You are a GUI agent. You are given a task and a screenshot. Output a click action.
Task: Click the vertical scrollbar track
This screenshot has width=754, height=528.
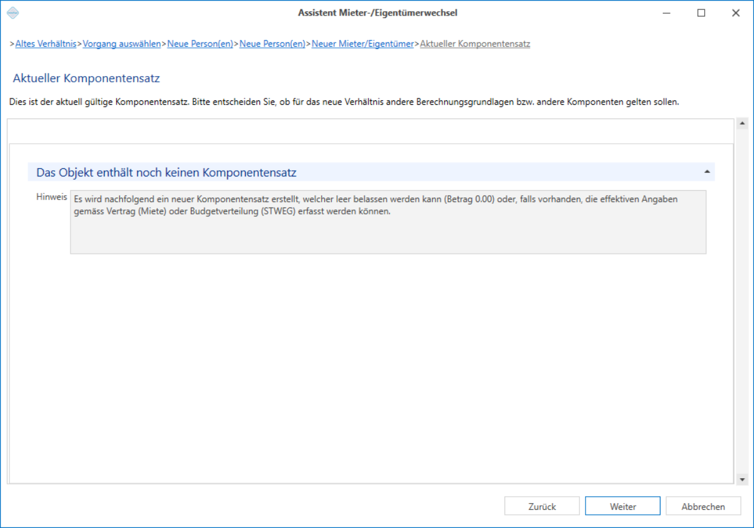click(742, 301)
